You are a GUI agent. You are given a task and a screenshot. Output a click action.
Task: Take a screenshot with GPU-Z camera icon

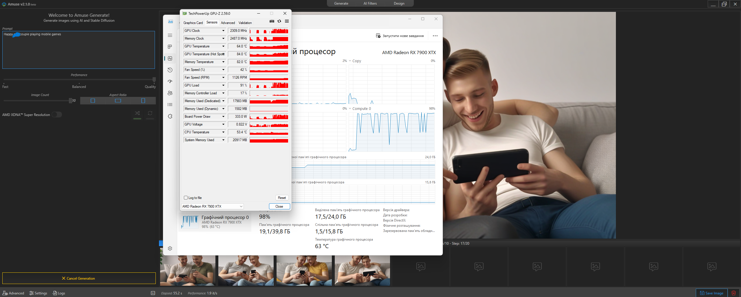click(x=272, y=21)
